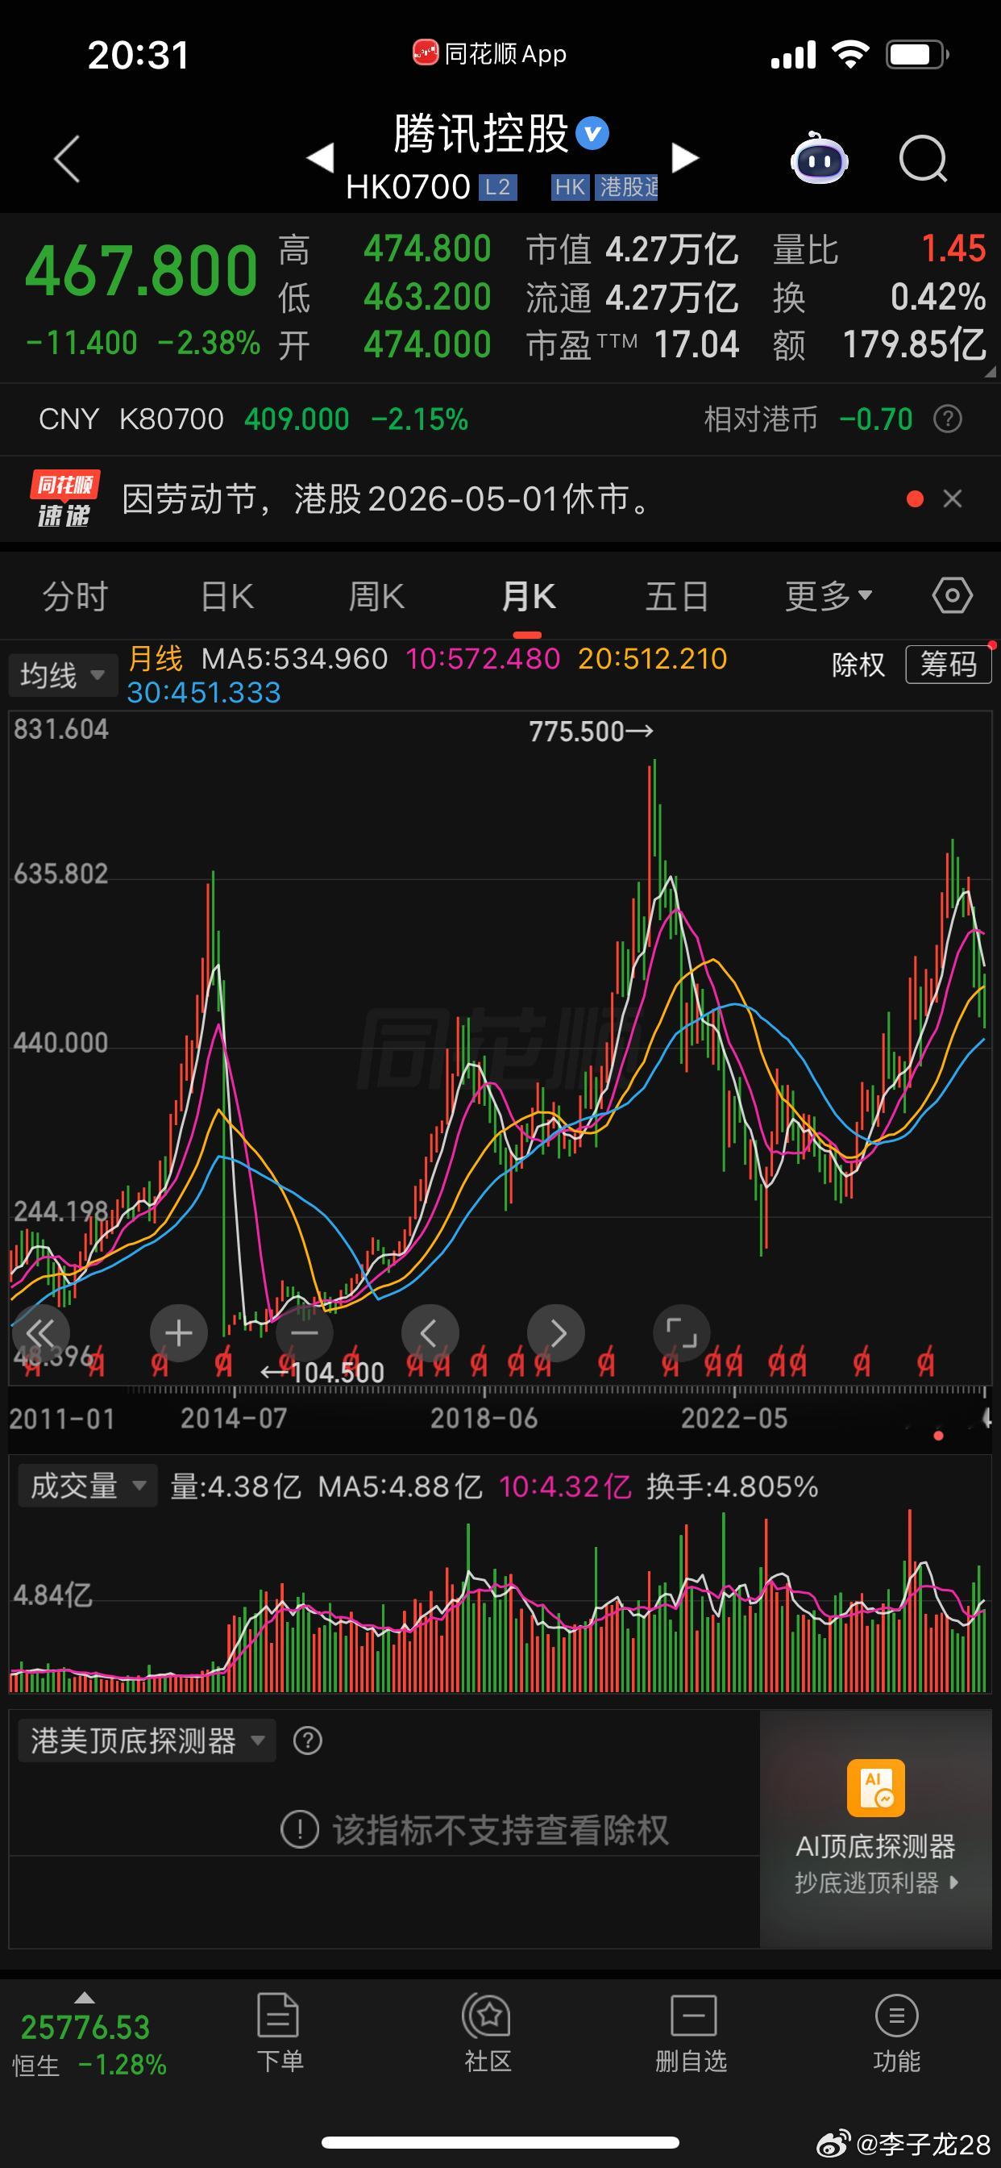Viewport: 1001px width, 2168px height.
Task: Enter fullscreen chart mode
Action: (x=681, y=1333)
